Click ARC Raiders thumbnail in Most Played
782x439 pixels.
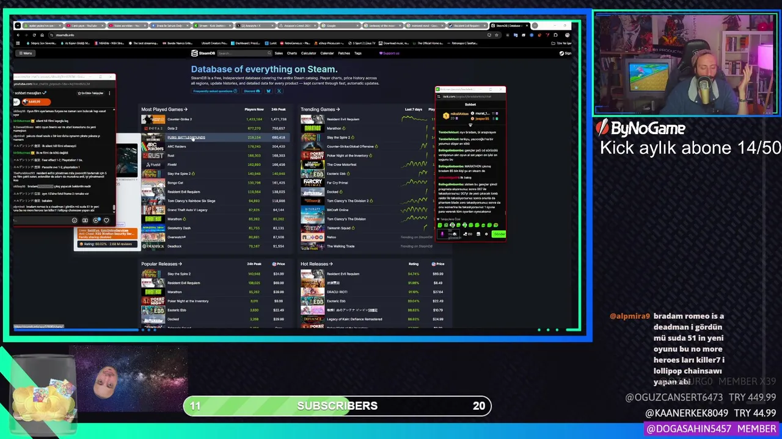[153, 146]
